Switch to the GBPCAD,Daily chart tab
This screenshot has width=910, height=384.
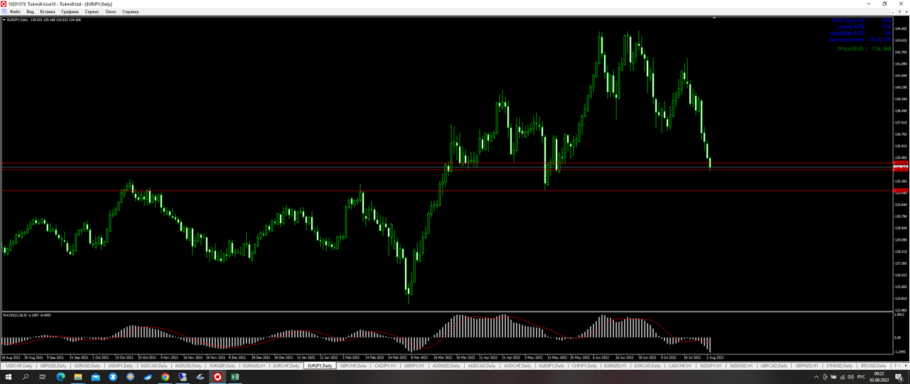(775, 366)
